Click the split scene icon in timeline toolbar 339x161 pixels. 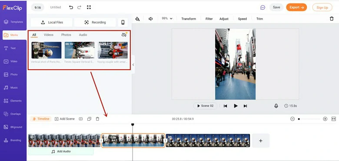click(x=81, y=119)
